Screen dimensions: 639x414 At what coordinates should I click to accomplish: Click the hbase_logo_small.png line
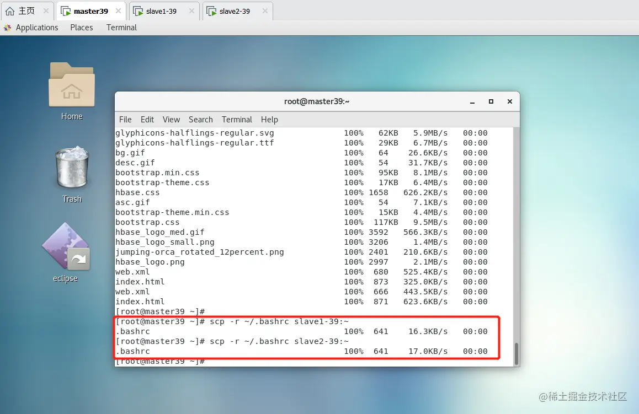point(302,242)
